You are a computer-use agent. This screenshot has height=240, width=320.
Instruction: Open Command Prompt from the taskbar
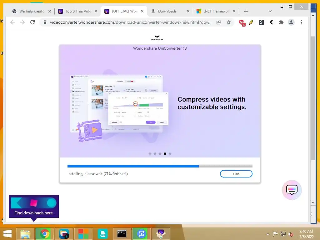coord(122,234)
